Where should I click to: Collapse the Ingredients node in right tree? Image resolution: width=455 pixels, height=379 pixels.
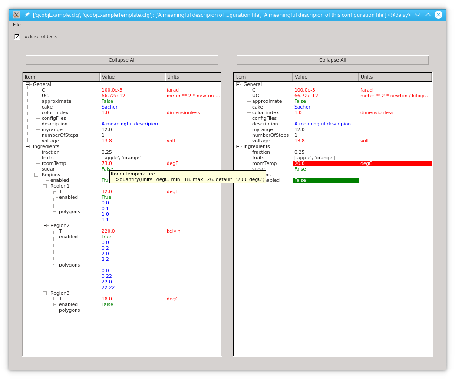(238, 147)
